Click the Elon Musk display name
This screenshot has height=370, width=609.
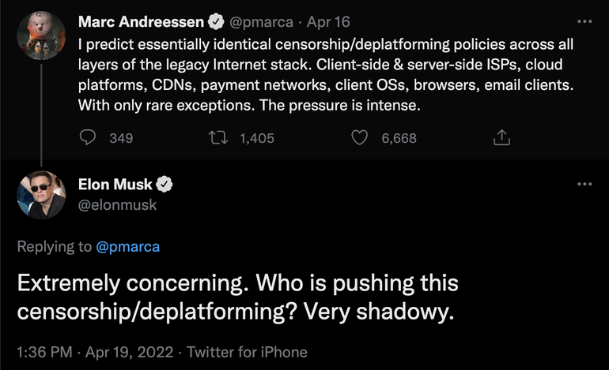(115, 185)
